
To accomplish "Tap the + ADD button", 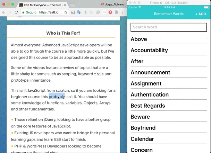I will 201,14.
